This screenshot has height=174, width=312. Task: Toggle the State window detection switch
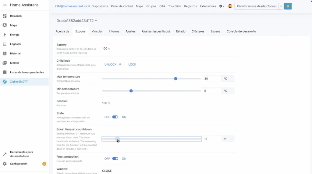(115, 117)
